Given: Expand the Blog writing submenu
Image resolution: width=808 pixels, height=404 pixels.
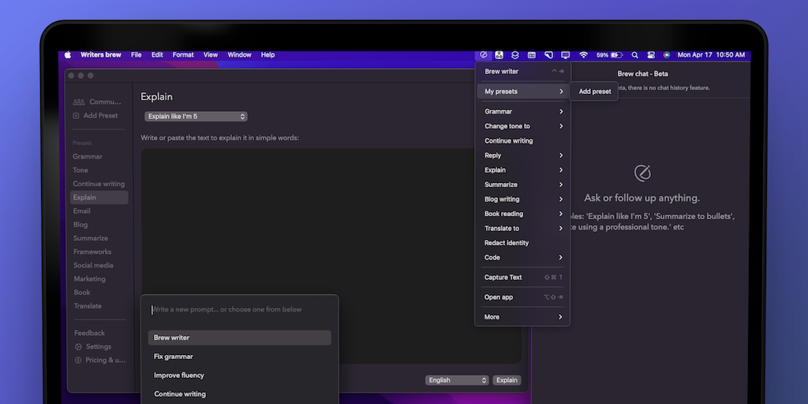Looking at the screenshot, I should coord(522,200).
